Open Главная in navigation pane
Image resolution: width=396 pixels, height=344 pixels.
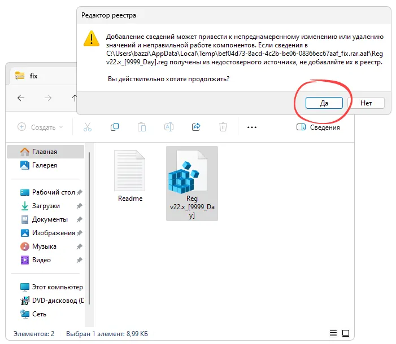(x=45, y=152)
